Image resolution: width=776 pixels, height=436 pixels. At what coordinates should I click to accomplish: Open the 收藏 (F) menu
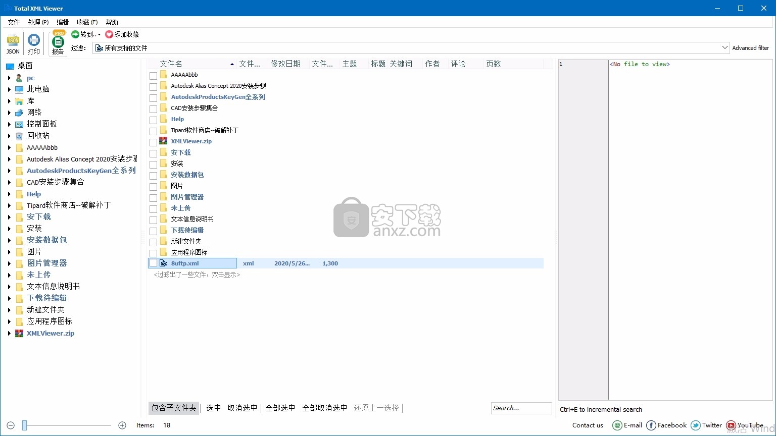tap(87, 22)
